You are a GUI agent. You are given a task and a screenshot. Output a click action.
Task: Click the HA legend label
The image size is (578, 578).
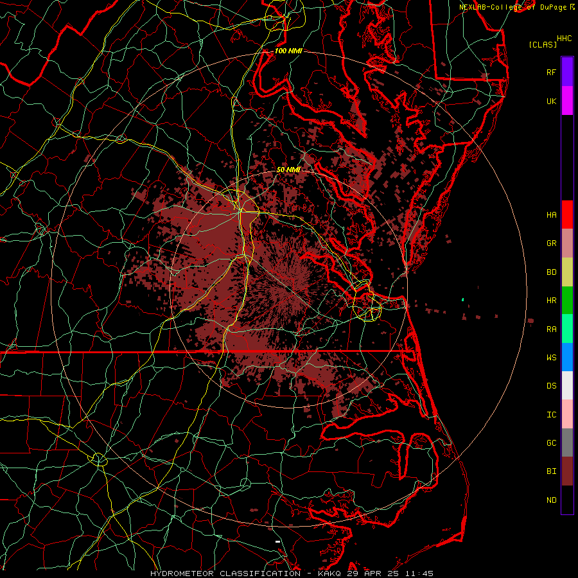pos(551,215)
